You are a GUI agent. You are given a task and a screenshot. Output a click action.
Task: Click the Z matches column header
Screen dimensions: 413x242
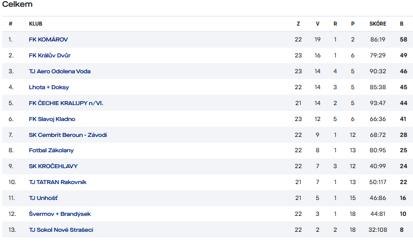coord(298,24)
